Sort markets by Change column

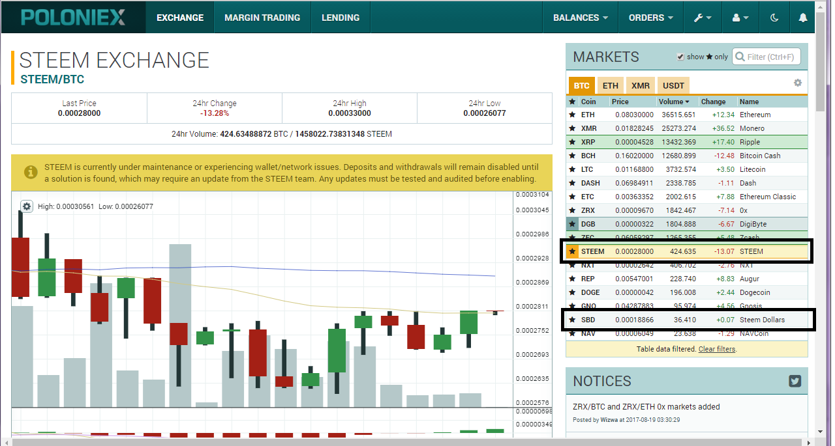(713, 102)
